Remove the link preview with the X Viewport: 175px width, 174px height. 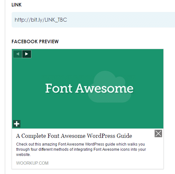(158, 133)
